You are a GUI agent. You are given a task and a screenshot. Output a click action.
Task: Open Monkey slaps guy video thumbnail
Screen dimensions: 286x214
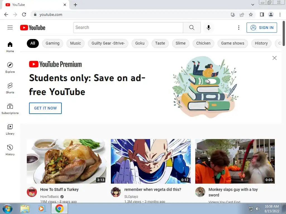(235, 161)
